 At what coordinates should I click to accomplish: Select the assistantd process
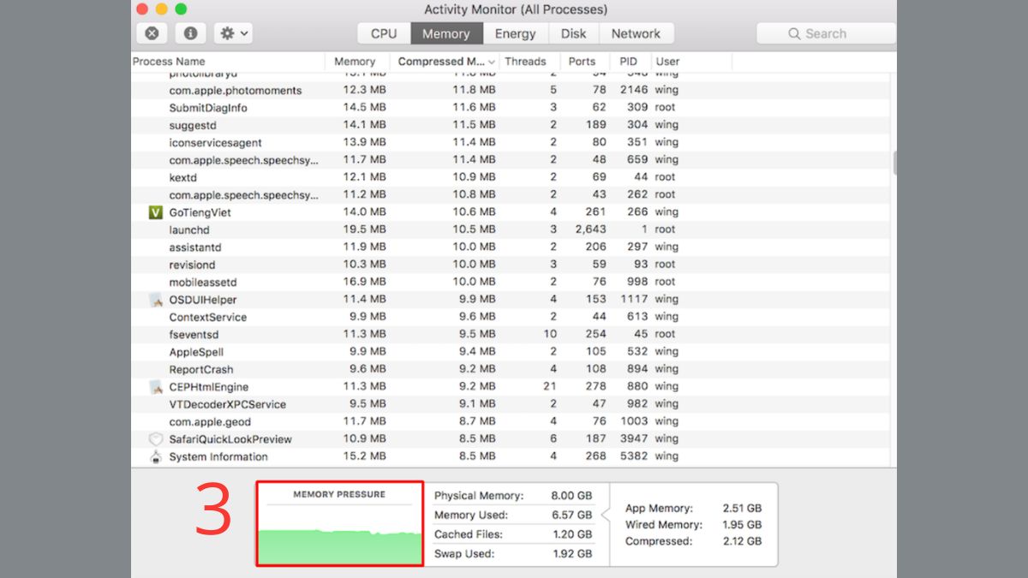195,247
